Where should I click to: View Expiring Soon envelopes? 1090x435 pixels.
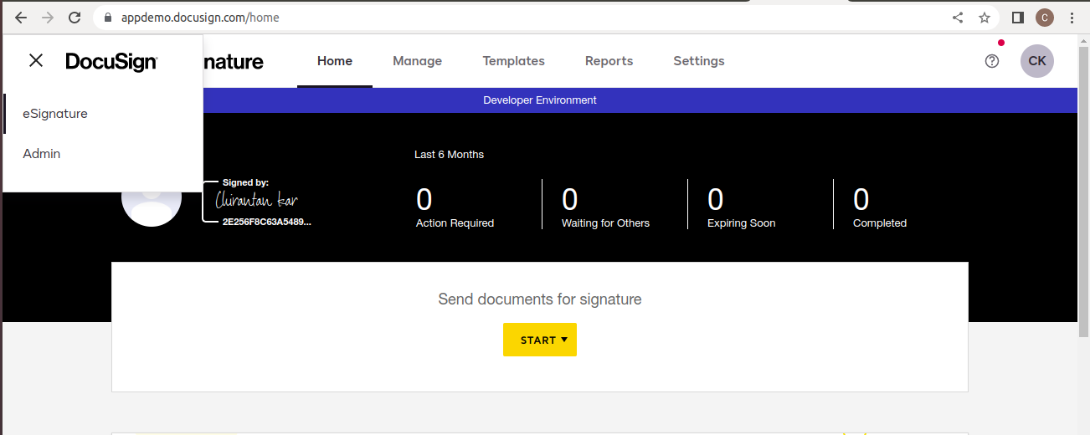(x=741, y=207)
